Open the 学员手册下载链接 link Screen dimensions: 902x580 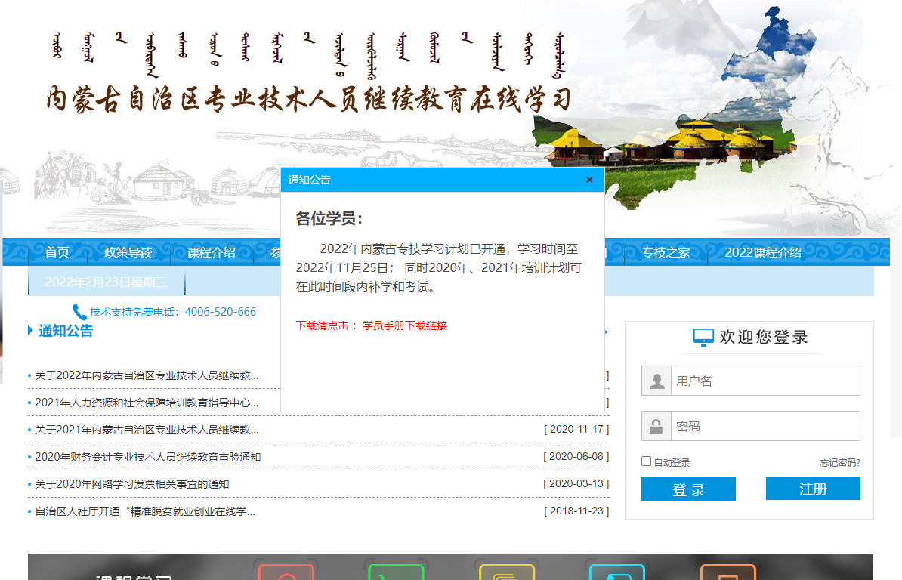coord(405,325)
